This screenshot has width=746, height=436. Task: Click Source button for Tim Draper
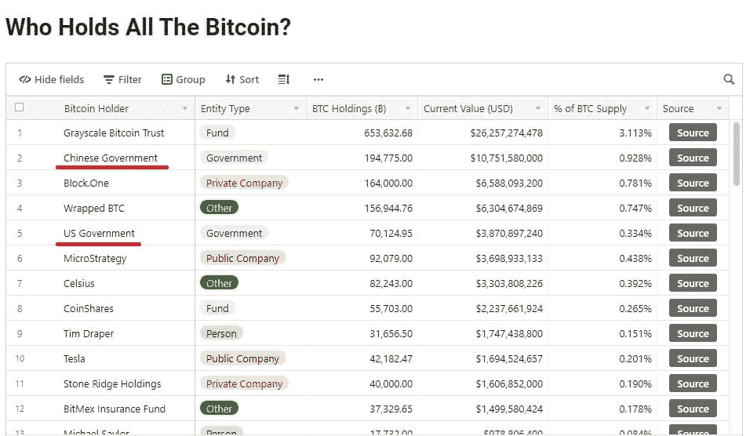(x=693, y=334)
